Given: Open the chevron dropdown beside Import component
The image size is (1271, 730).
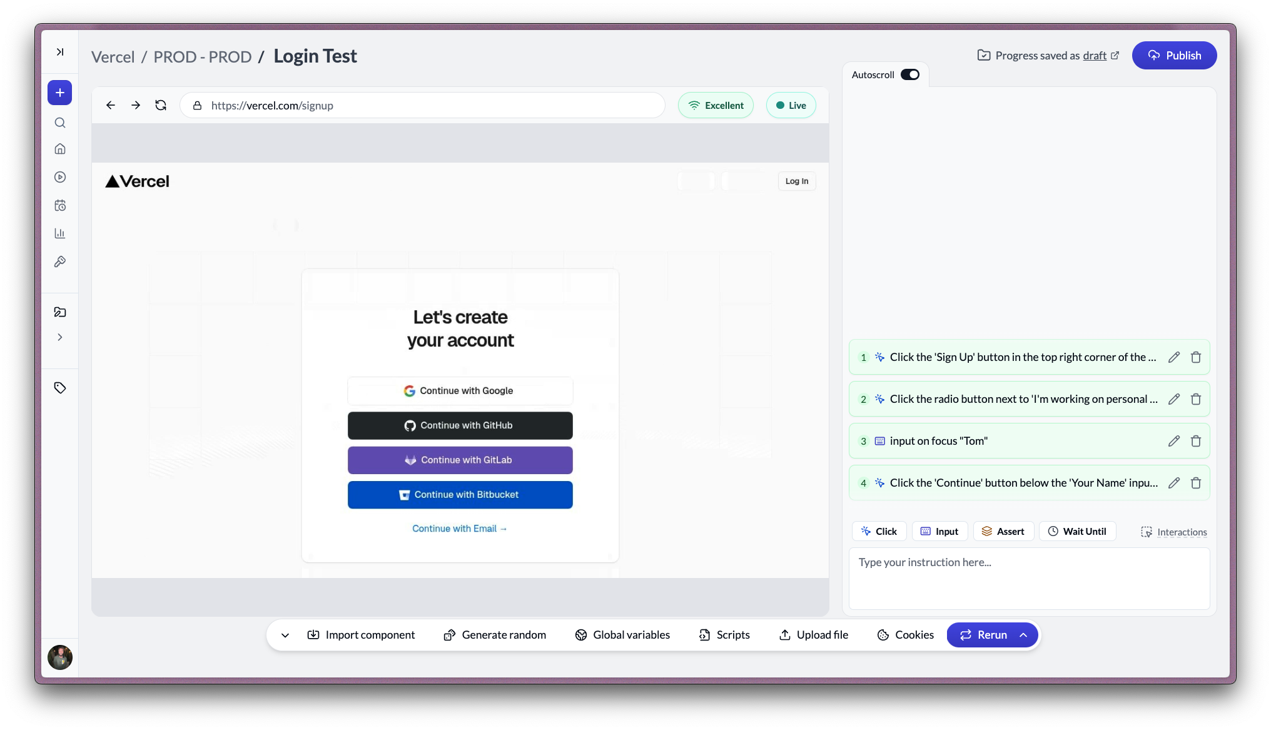Looking at the screenshot, I should 285,634.
